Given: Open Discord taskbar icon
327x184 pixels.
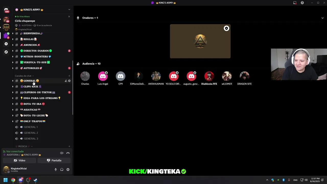Looking at the screenshot, I should point(21,180).
